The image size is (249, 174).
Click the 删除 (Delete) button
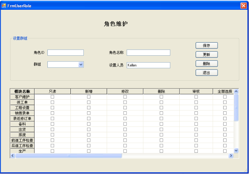[206, 64]
